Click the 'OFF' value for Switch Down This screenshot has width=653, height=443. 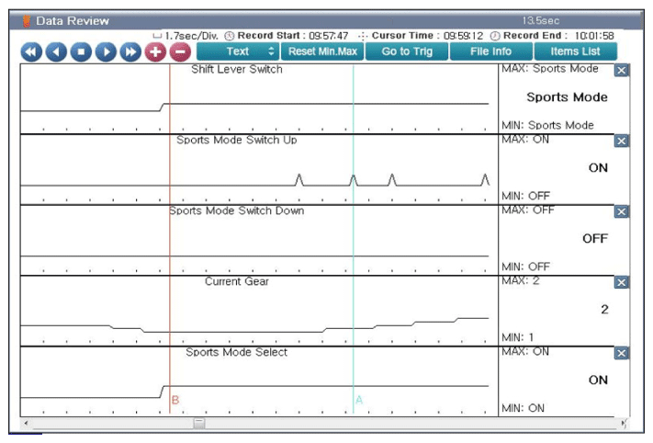(x=595, y=239)
